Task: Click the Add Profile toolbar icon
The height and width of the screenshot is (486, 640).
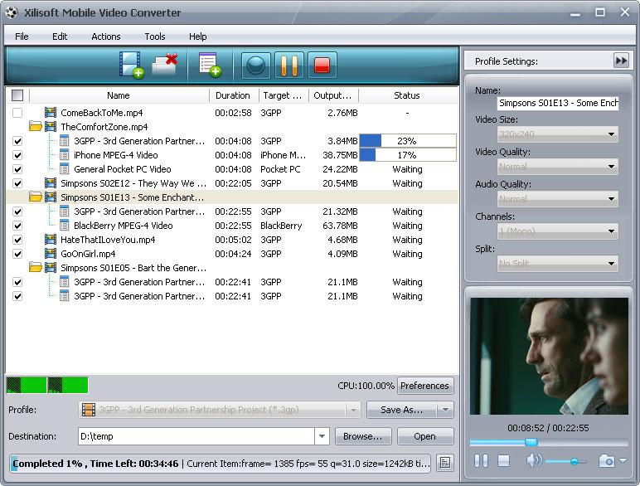Action: [x=210, y=65]
